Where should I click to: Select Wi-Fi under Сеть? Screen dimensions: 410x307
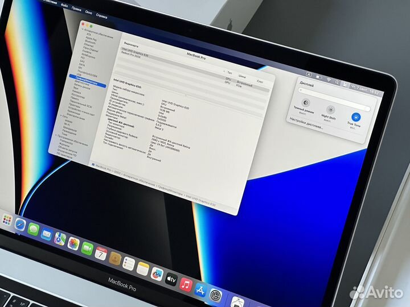tap(68, 125)
